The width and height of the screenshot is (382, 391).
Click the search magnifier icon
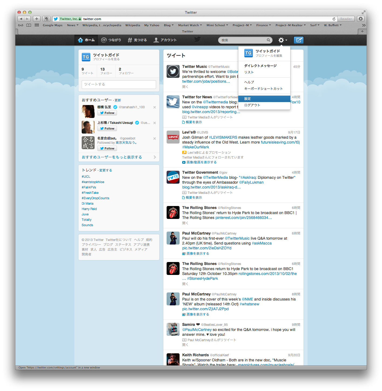click(269, 40)
